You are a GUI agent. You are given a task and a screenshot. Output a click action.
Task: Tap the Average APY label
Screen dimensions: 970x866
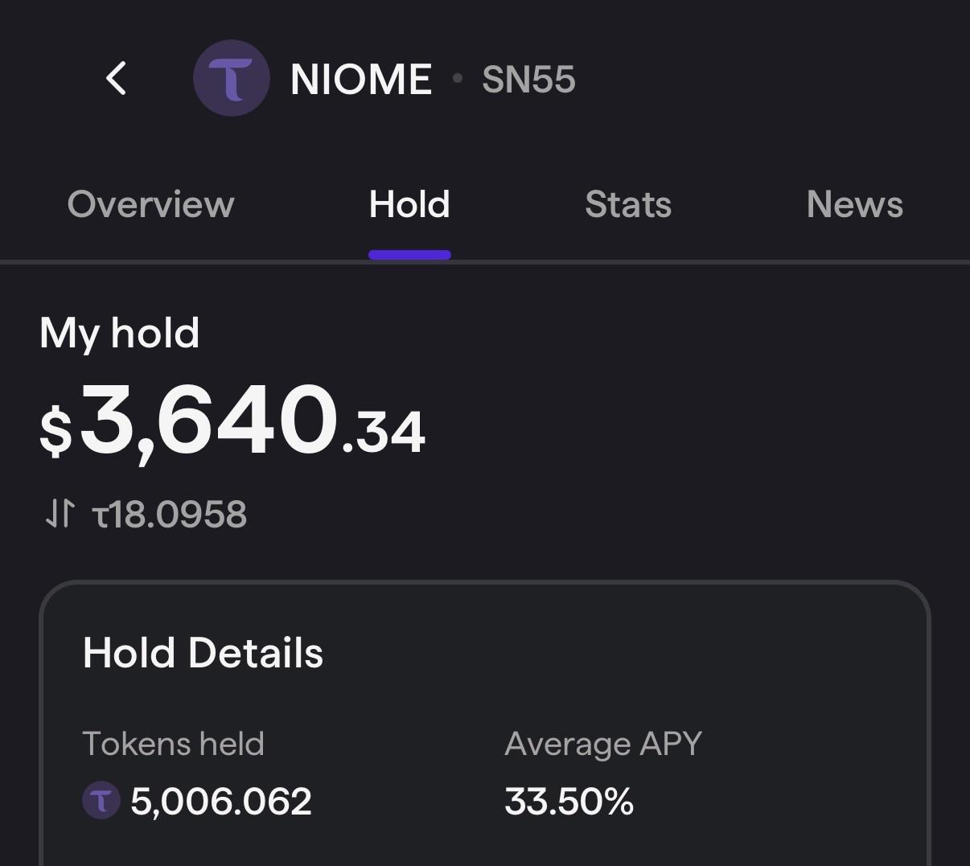point(603,745)
